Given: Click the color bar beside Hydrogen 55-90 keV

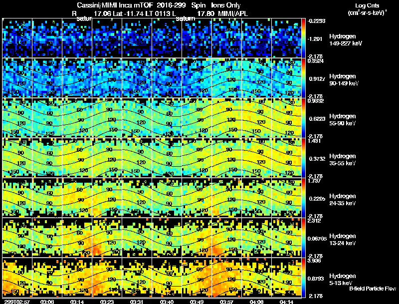Looking at the screenshot, I should click(303, 118).
